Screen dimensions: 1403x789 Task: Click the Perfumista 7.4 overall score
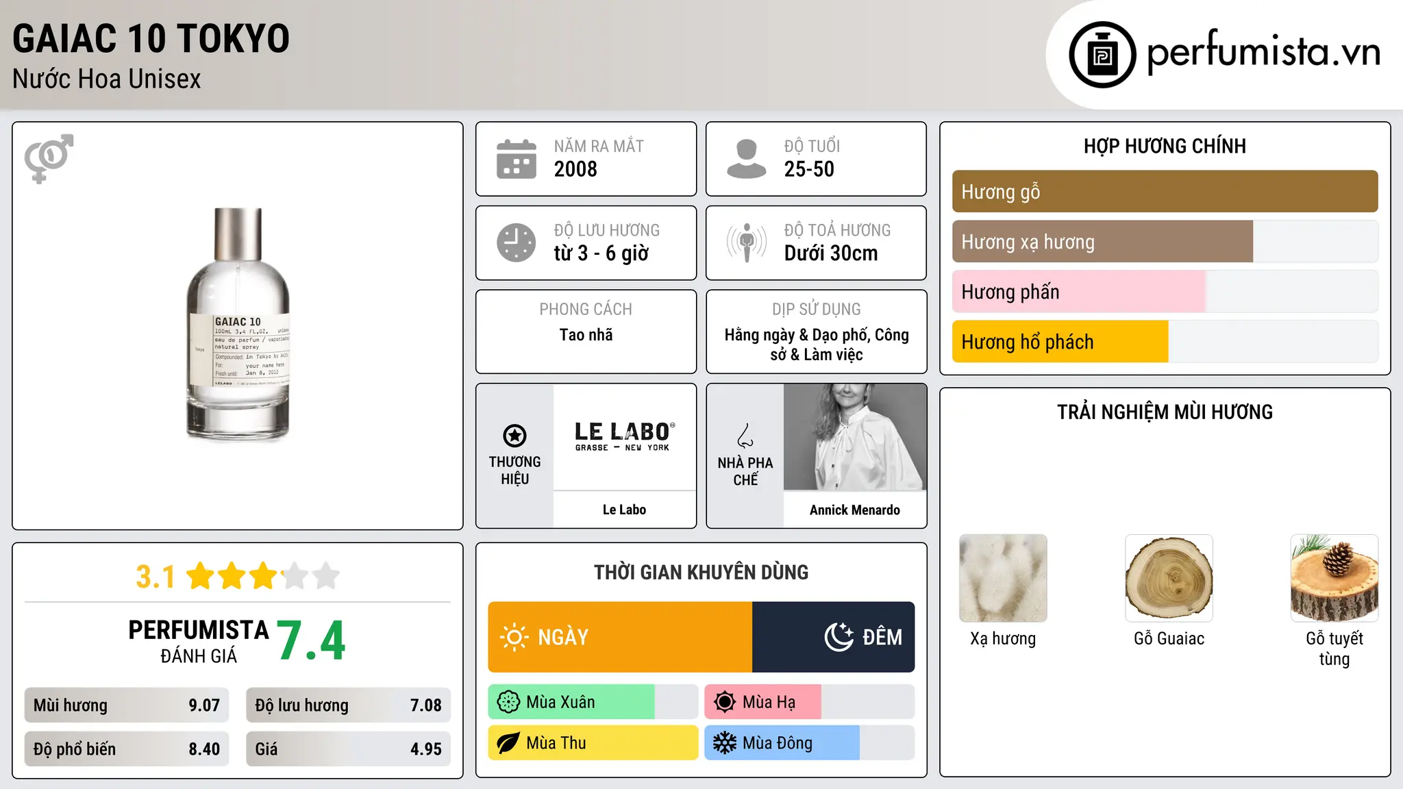coord(312,641)
